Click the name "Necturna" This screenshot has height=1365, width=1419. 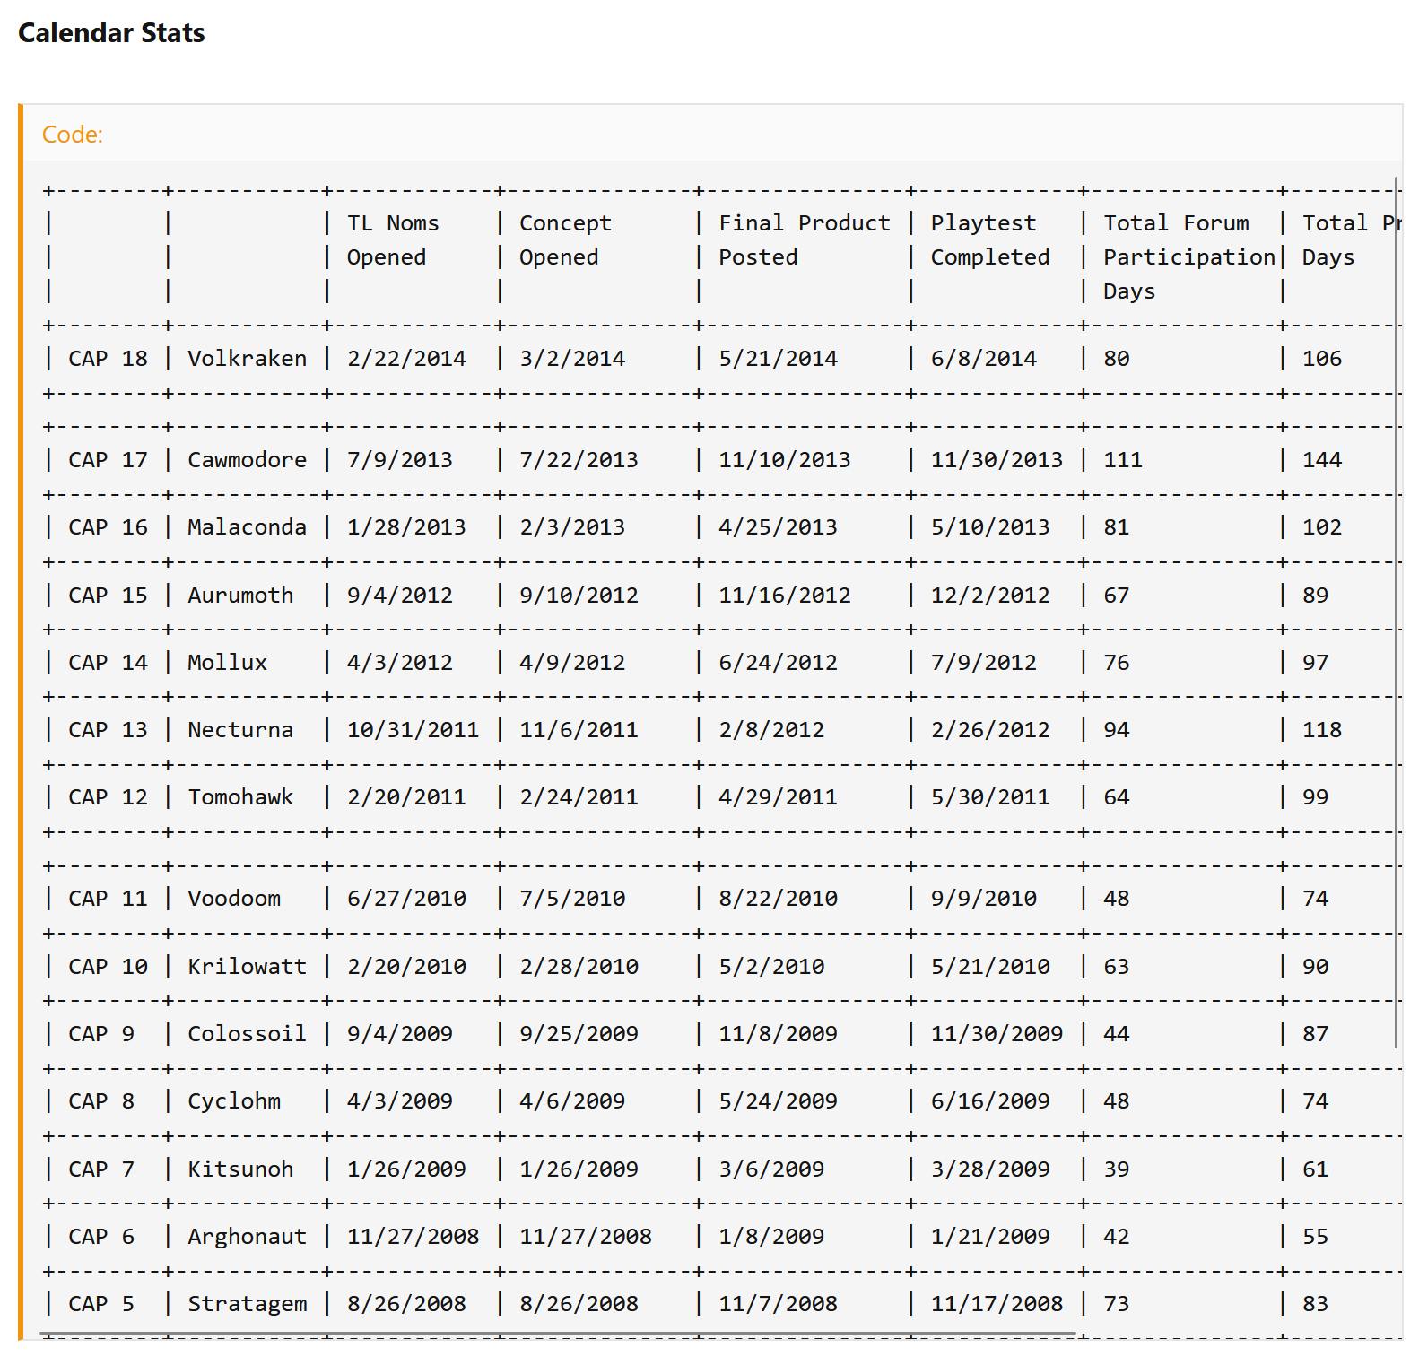click(x=240, y=730)
